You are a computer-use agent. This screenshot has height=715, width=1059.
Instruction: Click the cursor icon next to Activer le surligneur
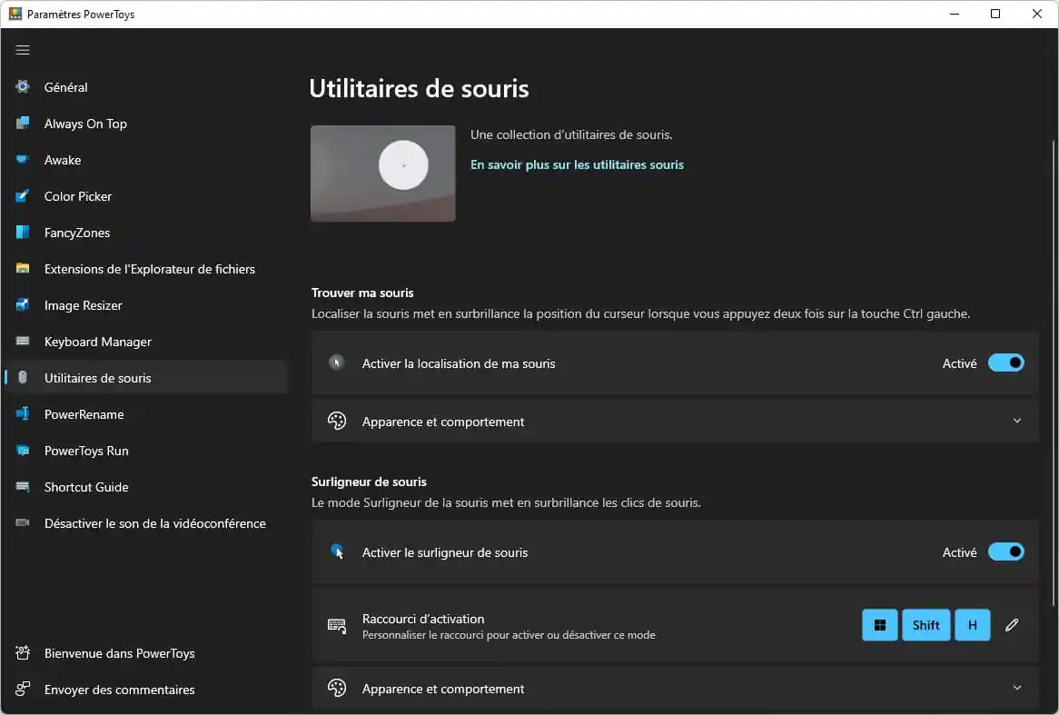[337, 551]
